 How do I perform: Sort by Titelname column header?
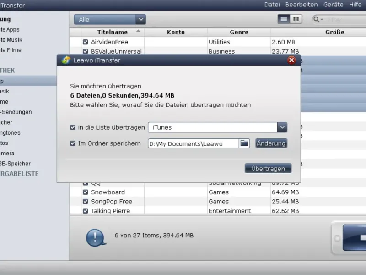[x=112, y=32]
